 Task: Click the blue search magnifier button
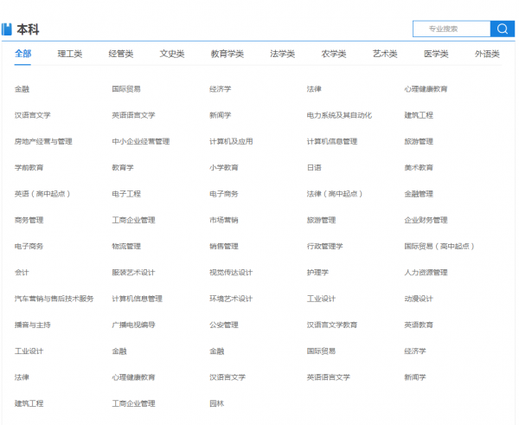[x=502, y=29]
